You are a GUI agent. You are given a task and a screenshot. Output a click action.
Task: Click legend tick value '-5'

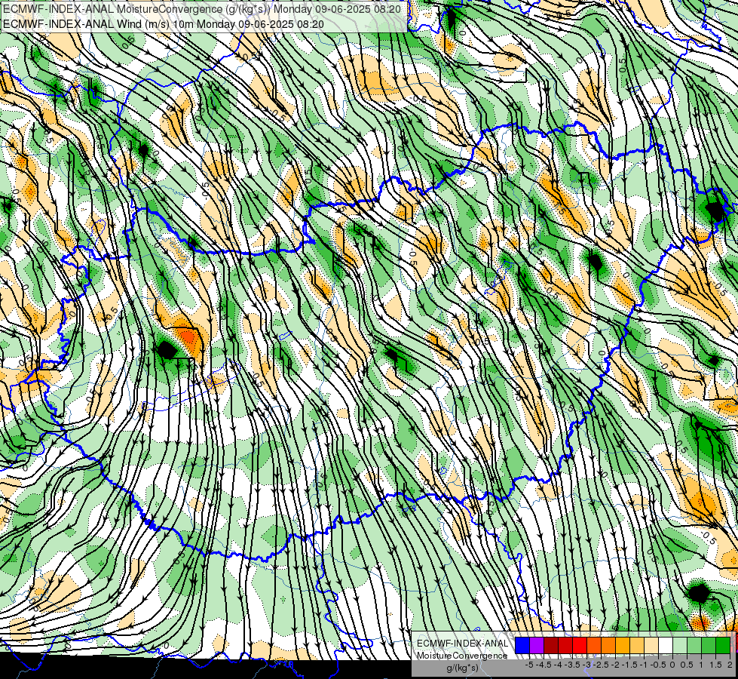tap(529, 665)
